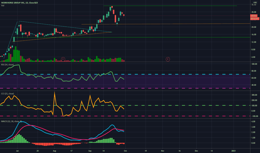260x153 pixels.
Task: Click the 300.00 CCI scale value
Action: click(254, 95)
